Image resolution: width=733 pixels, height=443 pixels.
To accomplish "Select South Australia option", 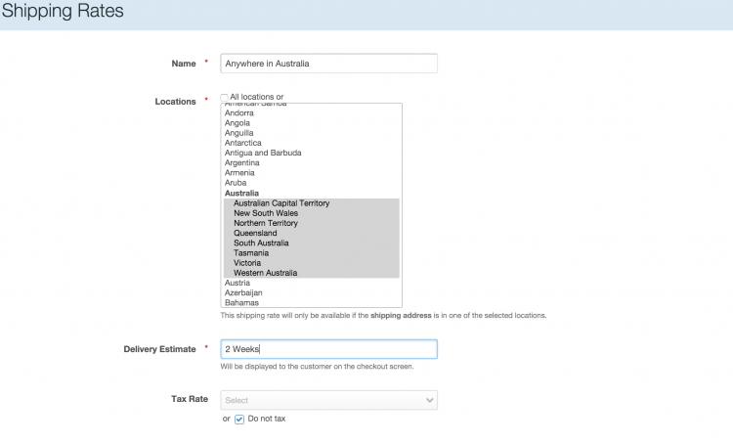I will [312, 243].
